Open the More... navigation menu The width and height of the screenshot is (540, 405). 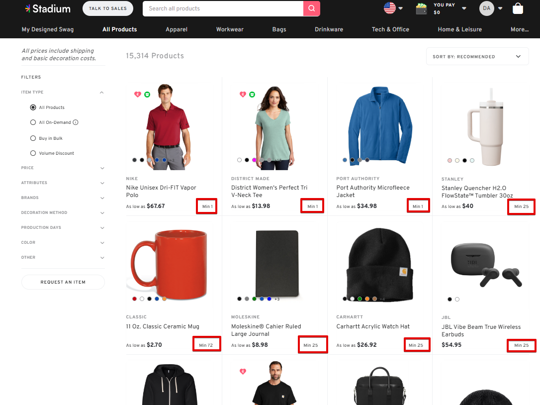click(x=520, y=29)
